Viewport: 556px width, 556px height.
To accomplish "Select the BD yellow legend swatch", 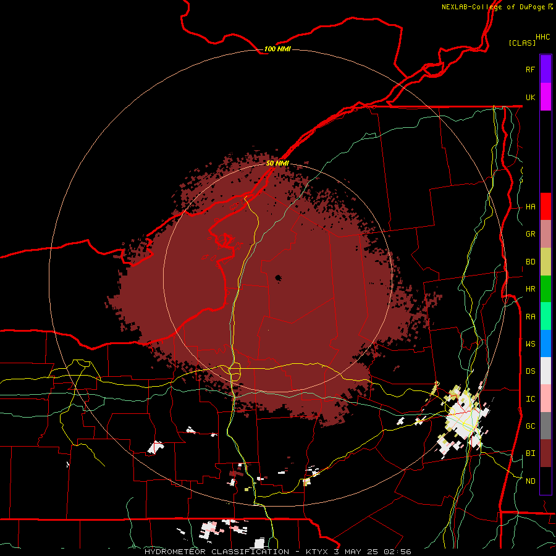I will 545,262.
